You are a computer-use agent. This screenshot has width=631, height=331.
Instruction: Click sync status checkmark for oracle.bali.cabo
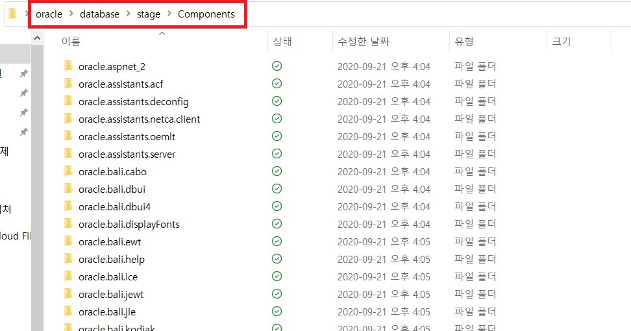click(x=277, y=171)
